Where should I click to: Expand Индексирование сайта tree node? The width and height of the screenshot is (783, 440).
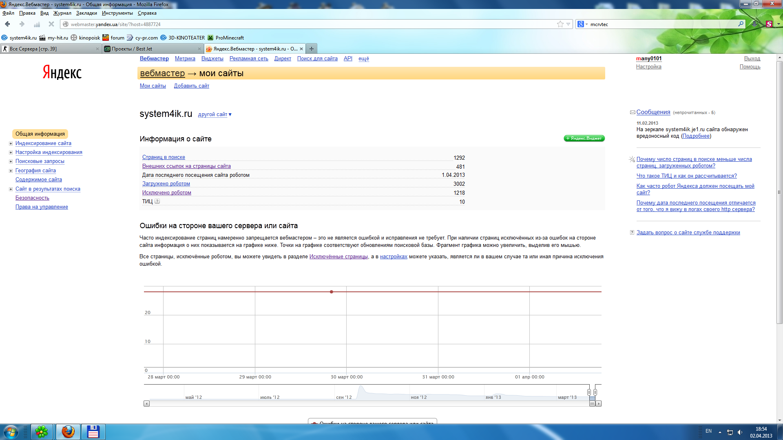pyautogui.click(x=11, y=143)
